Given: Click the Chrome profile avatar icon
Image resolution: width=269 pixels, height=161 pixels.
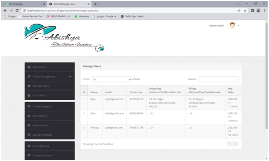Looking at the screenshot, I should click(x=258, y=11).
